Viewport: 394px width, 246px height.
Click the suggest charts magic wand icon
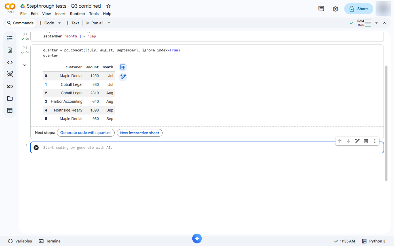tap(123, 77)
